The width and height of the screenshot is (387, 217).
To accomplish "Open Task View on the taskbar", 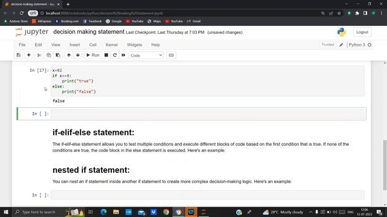I will pos(91,212).
